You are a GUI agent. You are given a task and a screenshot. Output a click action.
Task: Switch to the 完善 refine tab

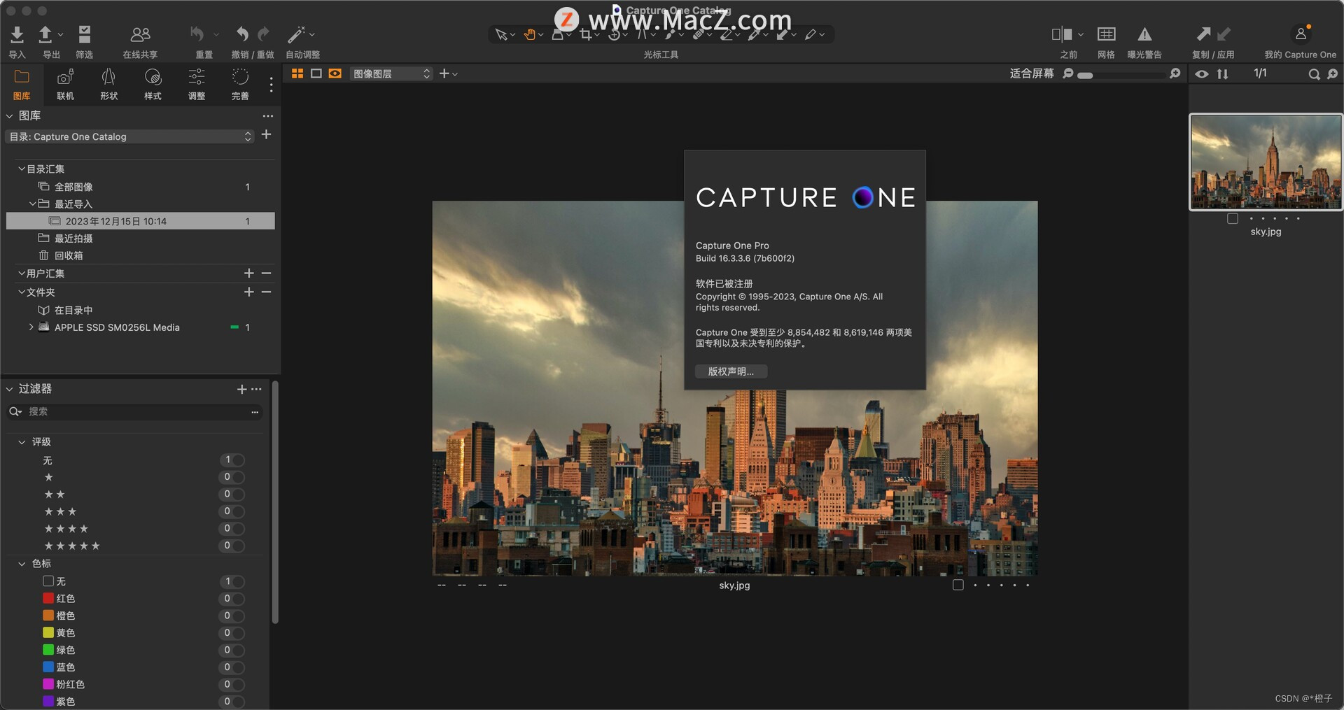(x=240, y=84)
